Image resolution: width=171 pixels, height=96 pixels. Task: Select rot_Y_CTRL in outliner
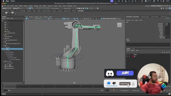10,63
